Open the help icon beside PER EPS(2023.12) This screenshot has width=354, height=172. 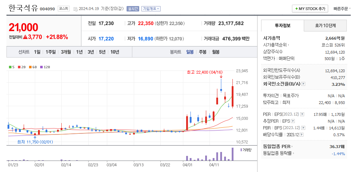302,114
